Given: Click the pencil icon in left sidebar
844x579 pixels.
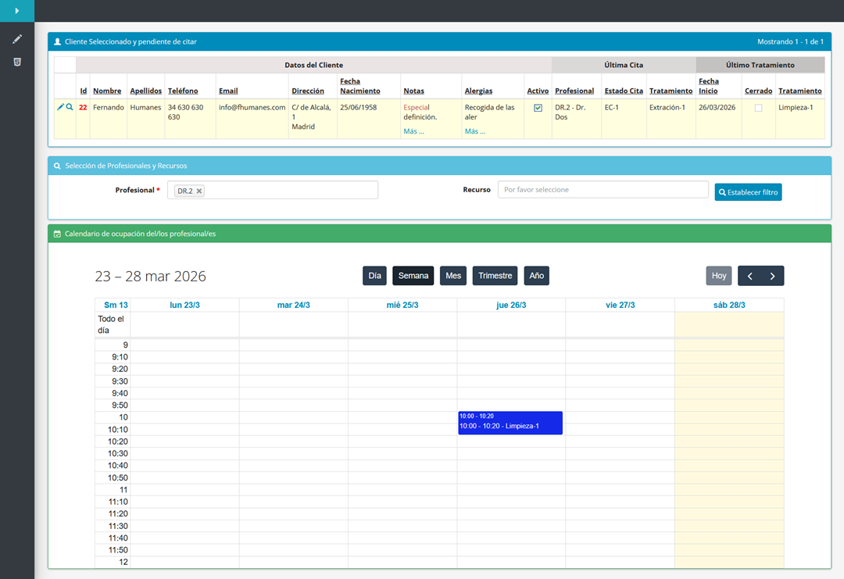Looking at the screenshot, I should coord(17,39).
